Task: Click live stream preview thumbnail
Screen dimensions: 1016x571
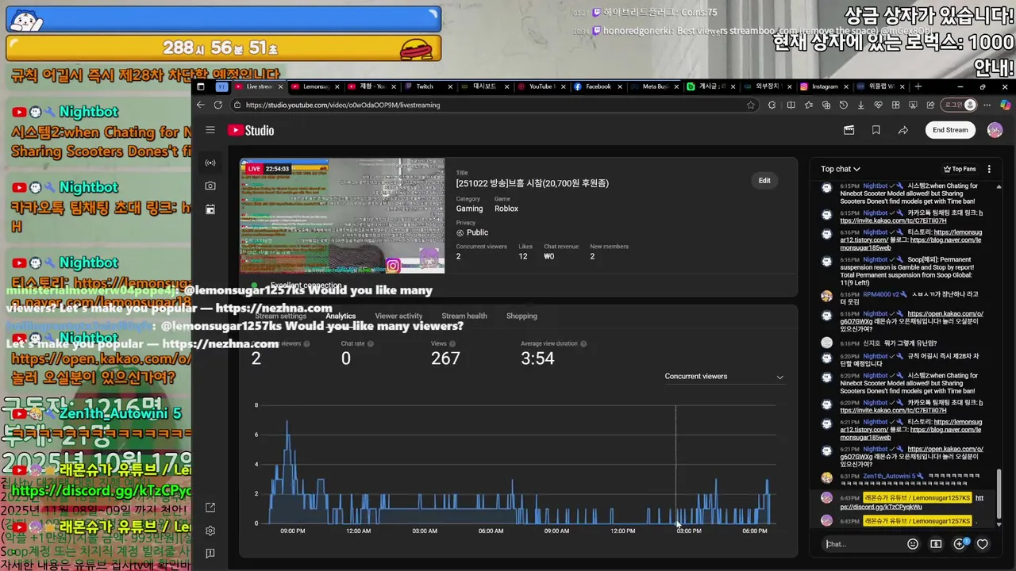Action: point(342,216)
